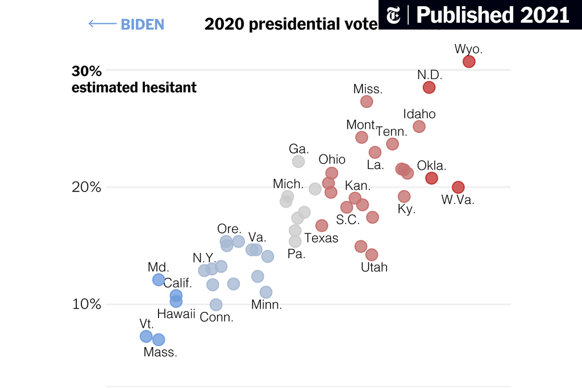
Task: Select the Ky. data point
Action: click(404, 196)
